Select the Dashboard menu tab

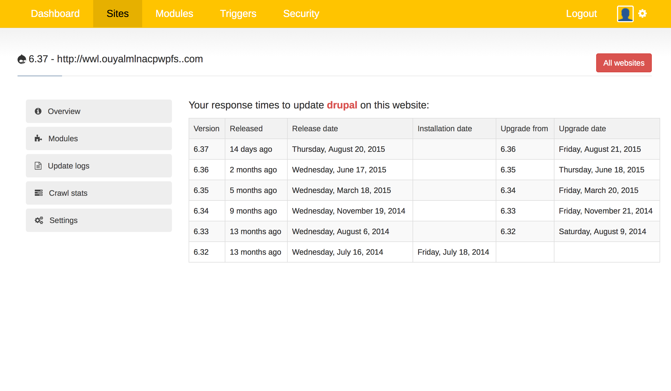coord(55,14)
